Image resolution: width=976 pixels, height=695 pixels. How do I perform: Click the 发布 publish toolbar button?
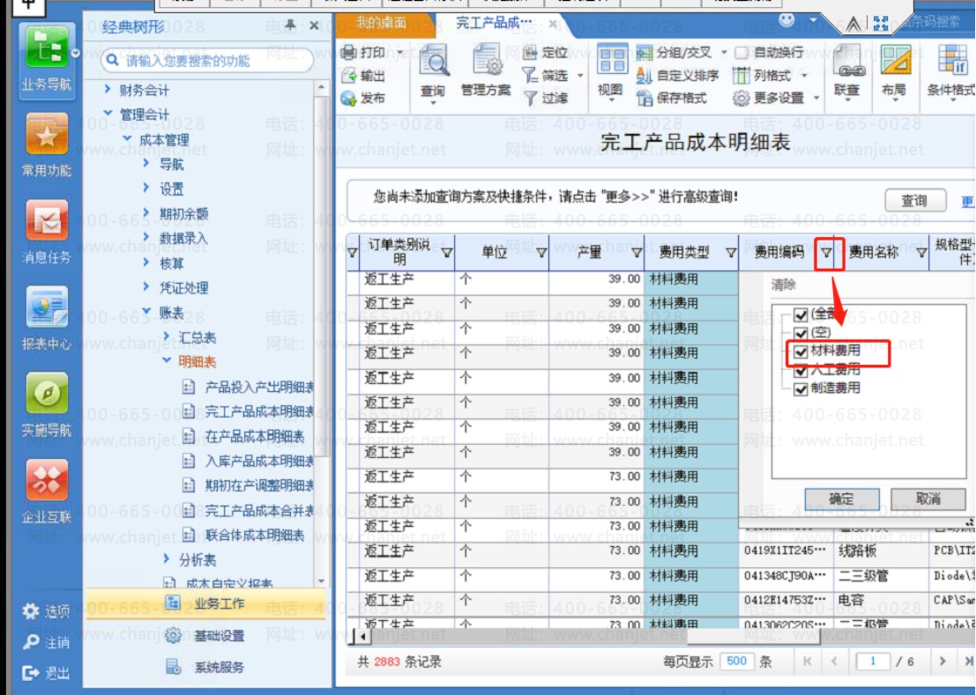pos(365,99)
